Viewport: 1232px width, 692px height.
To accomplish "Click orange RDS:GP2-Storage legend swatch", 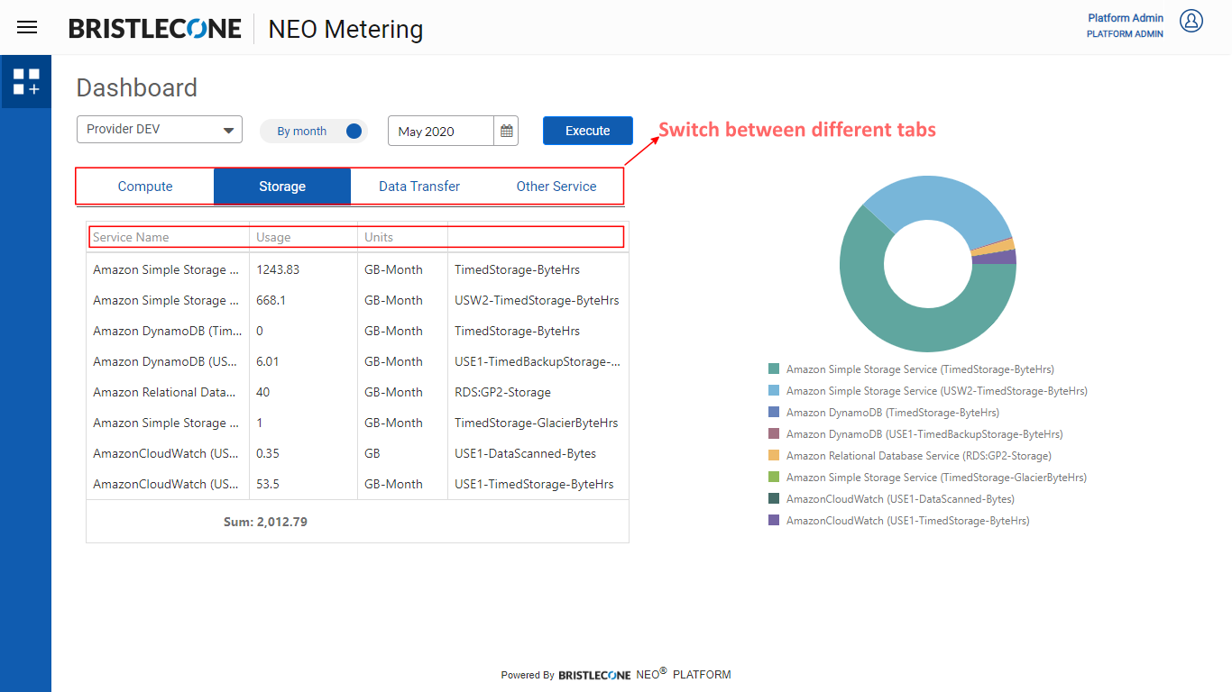I will (x=774, y=456).
